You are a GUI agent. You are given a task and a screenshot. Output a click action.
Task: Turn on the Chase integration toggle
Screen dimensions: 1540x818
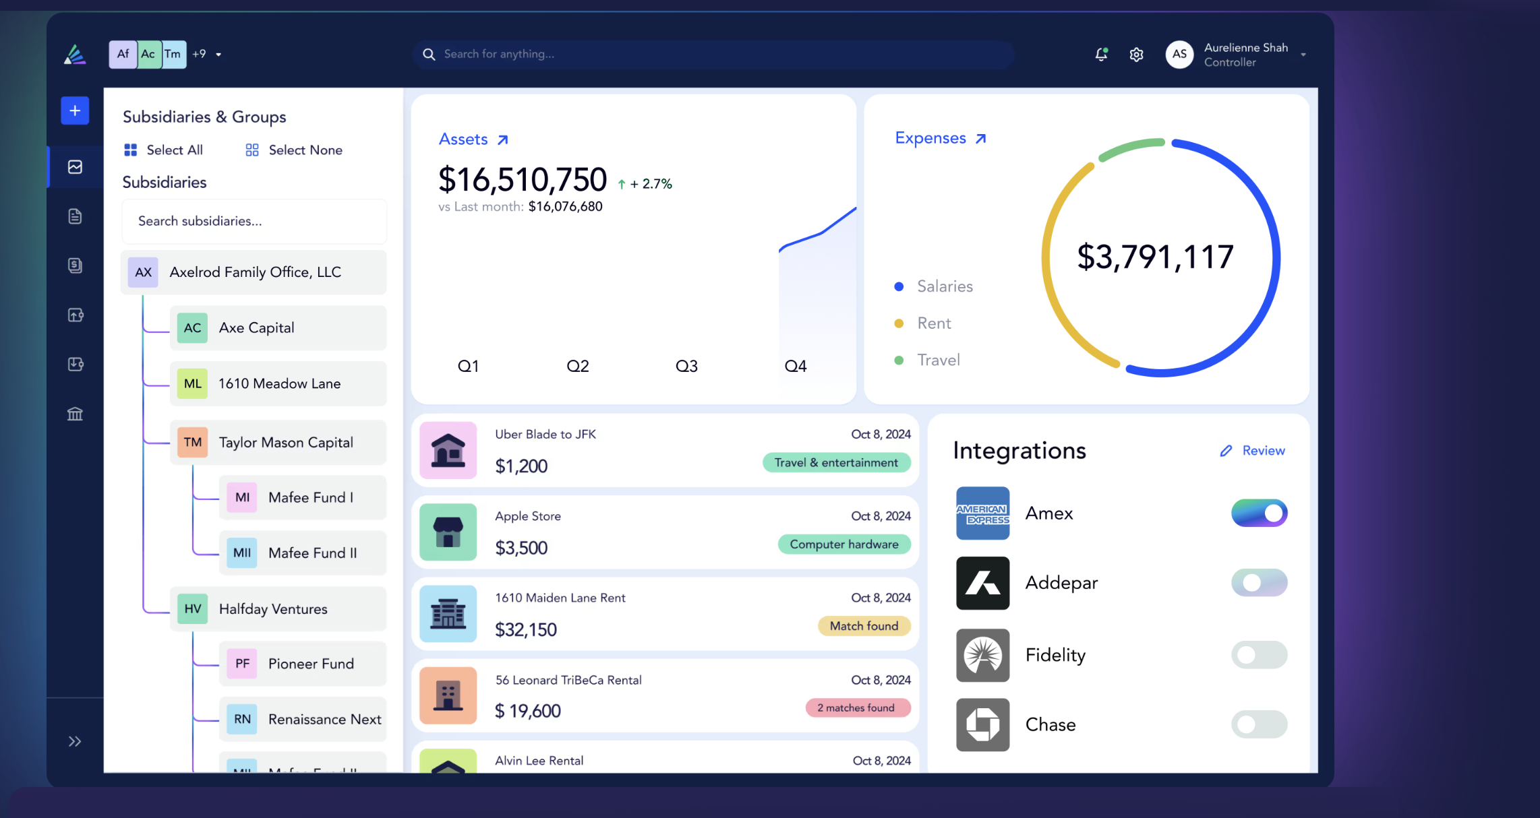tap(1259, 724)
